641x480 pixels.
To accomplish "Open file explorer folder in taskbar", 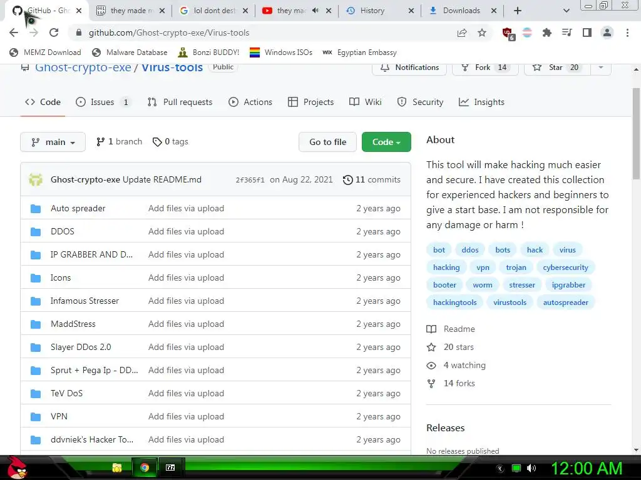I will (x=117, y=467).
